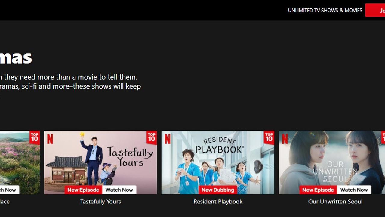Click Netflix N logo on Tastefully Yours card
Image resolution: width=385 pixels, height=217 pixels.
point(50,139)
